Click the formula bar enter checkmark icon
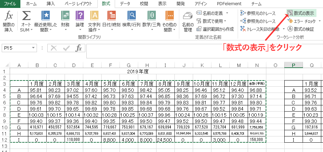This screenshot has width=323, height=152. 66,48
